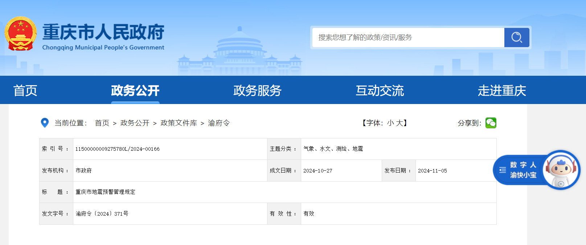
Task: Click the 重庆市人民政府 site title
Action: point(103,32)
